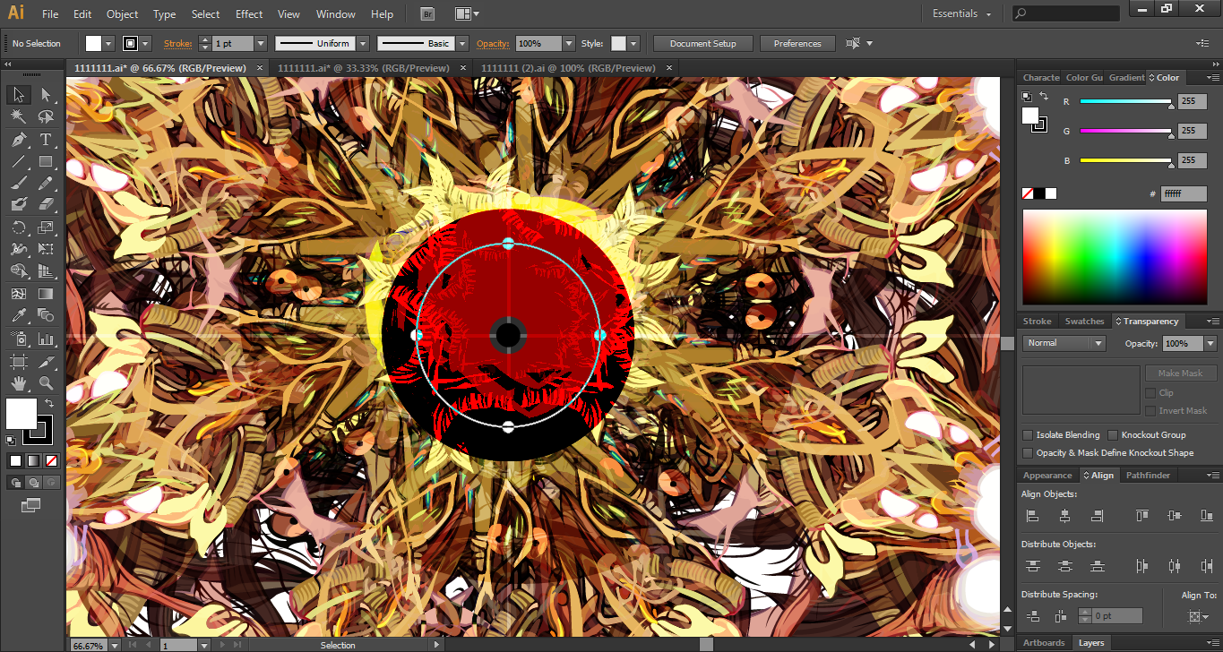The width and height of the screenshot is (1223, 652).
Task: Activate the Hand tool
Action: pos(18,383)
